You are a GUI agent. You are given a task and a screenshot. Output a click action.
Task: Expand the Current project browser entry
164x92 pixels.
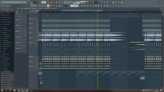click(7, 13)
